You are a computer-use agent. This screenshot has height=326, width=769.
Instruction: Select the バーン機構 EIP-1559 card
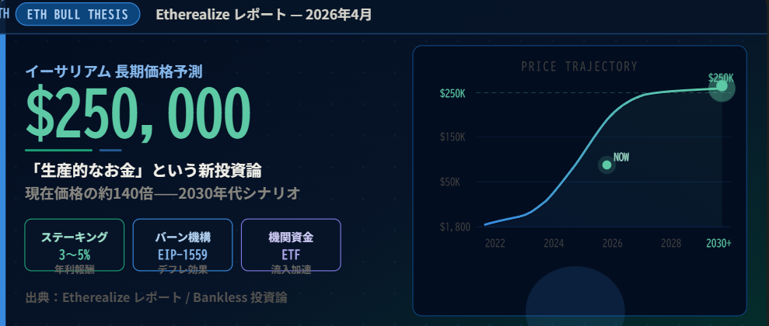183,244
